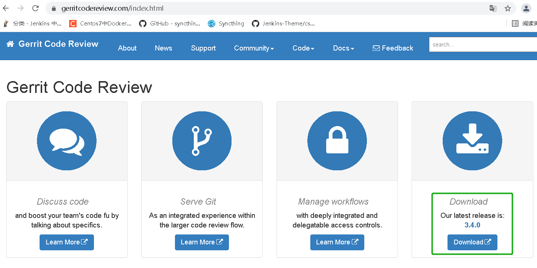Screen dimensions: 537x268
Task: Click the Download tray arrow icon
Action: [x=472, y=141]
